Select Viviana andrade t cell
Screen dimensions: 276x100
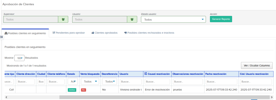(131, 89)
